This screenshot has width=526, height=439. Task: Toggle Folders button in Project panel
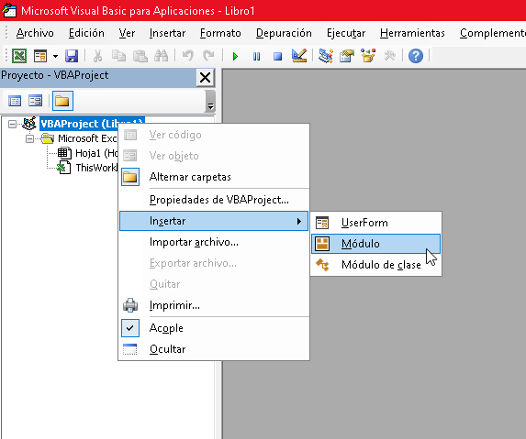pyautogui.click(x=62, y=101)
